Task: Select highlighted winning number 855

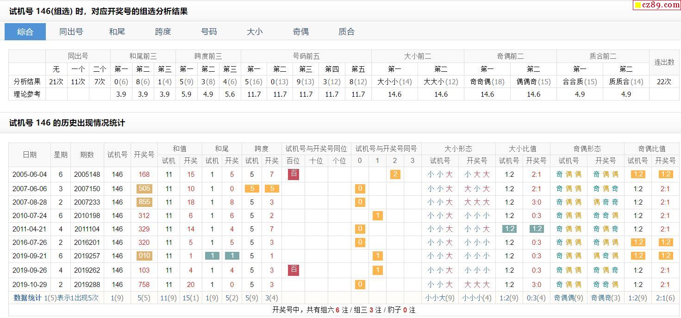Action: 144,202
